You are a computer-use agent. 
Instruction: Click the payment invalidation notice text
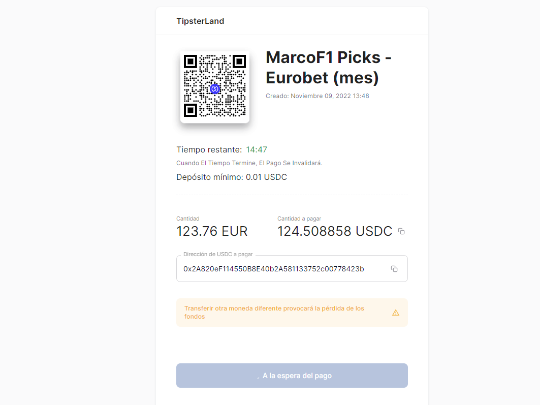tap(249, 163)
